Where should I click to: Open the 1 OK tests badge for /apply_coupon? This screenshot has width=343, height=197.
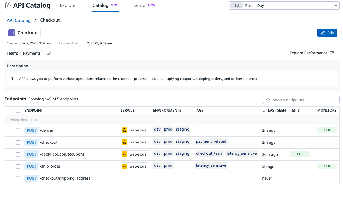(x=300, y=154)
